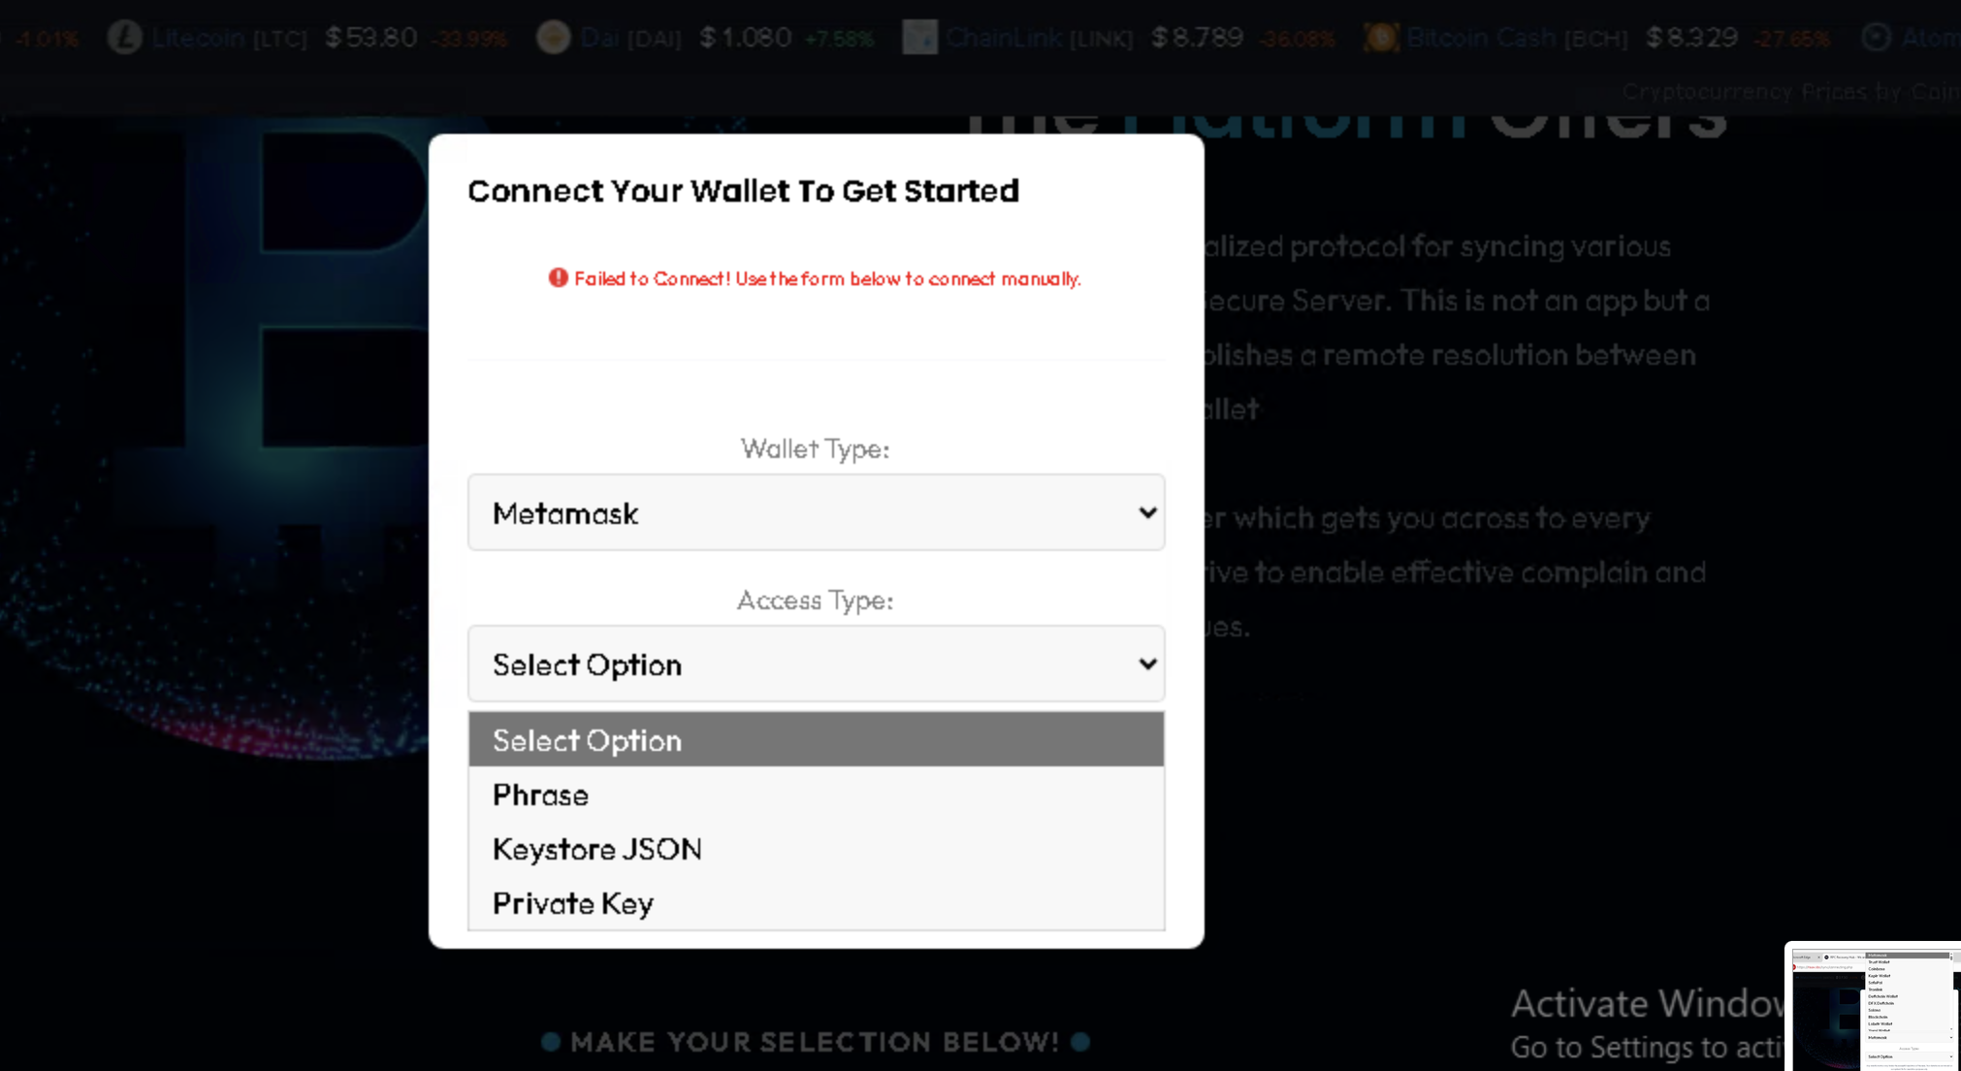This screenshot has width=1961, height=1071.
Task: Click the screenshot preview thumbnail in corner
Action: pos(1873,1007)
